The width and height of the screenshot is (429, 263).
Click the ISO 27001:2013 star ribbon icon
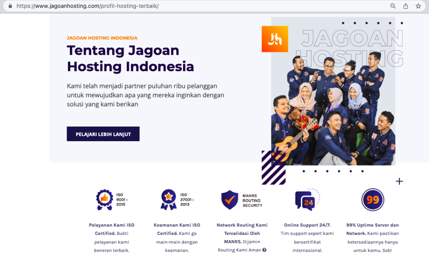(168, 200)
